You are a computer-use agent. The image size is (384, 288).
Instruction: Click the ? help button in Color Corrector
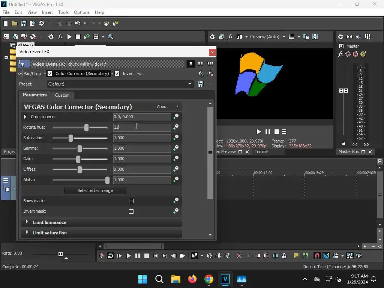pos(177,106)
